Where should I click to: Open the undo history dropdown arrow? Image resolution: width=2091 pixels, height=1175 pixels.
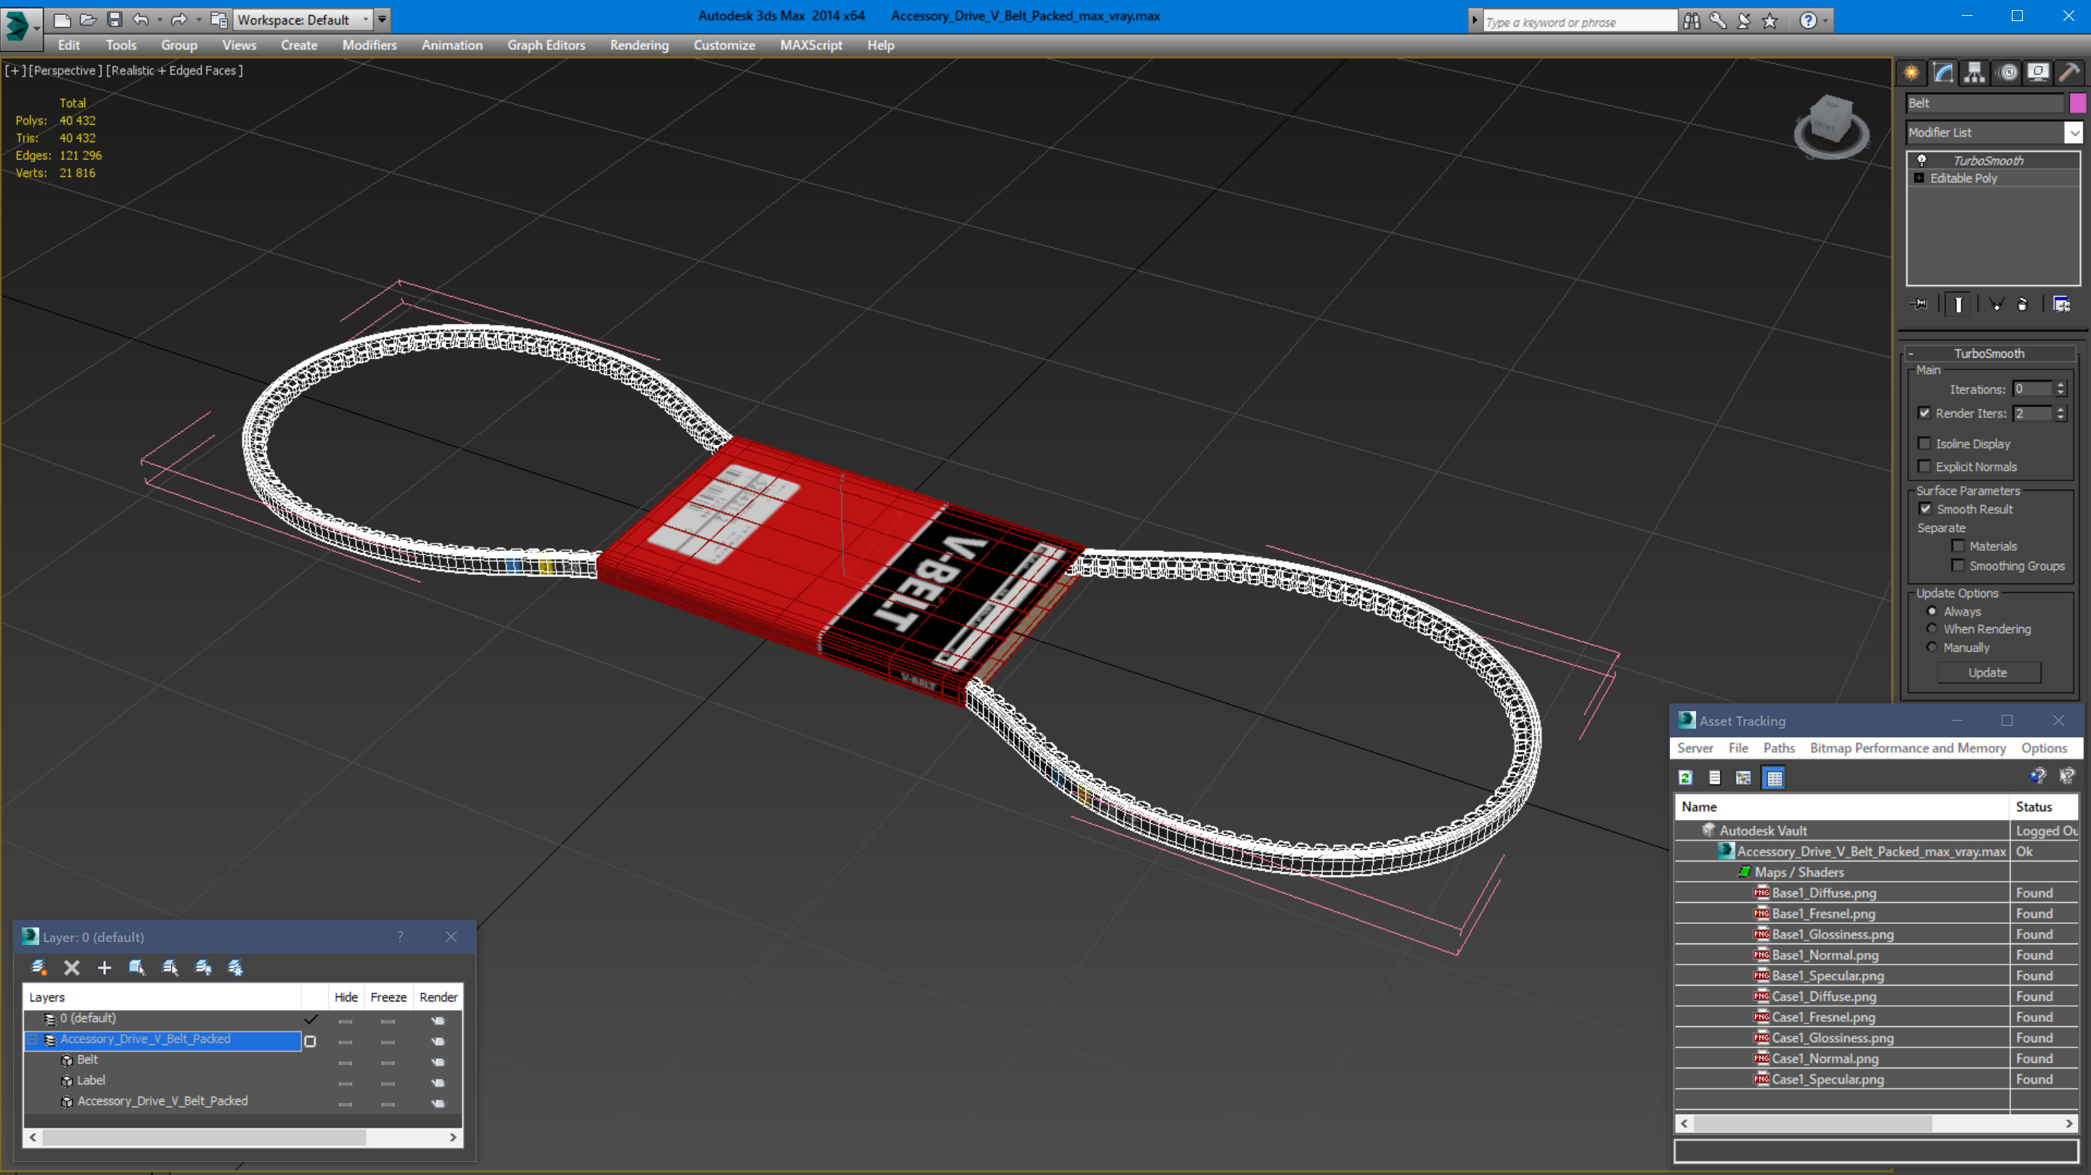point(159,20)
